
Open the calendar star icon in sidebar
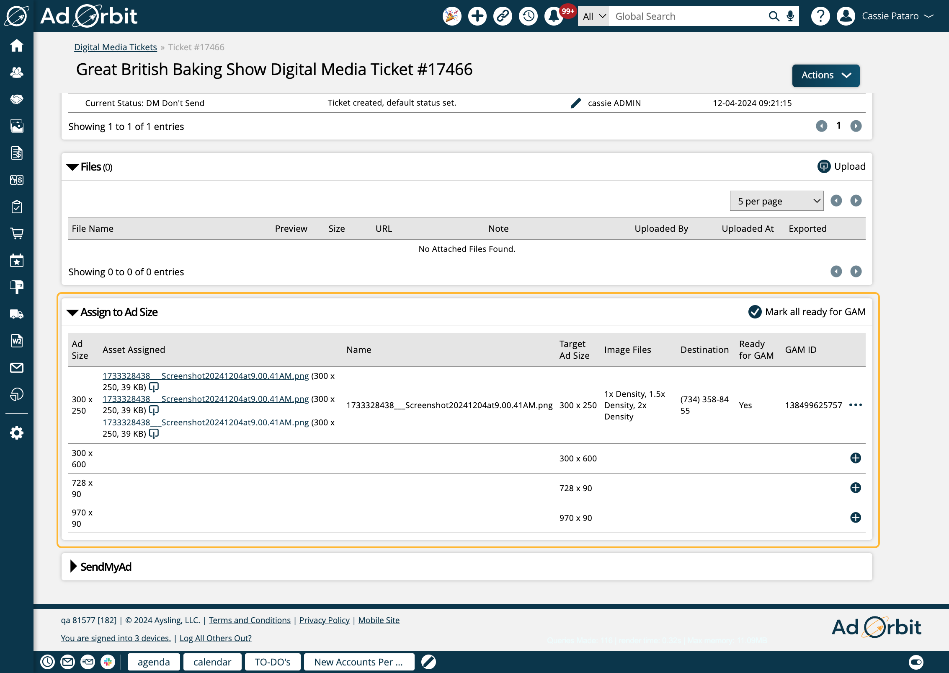tap(17, 260)
